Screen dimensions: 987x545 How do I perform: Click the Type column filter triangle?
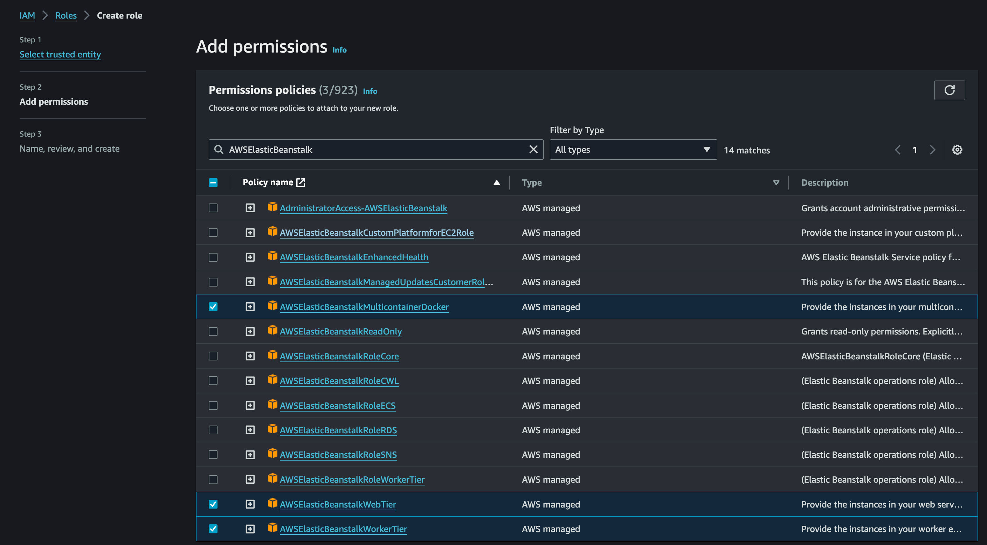pos(776,183)
